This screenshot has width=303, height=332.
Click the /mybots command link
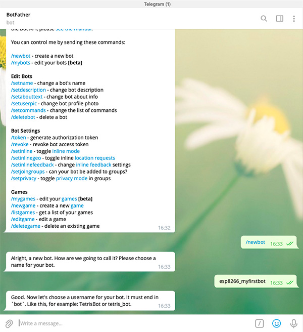click(21, 63)
